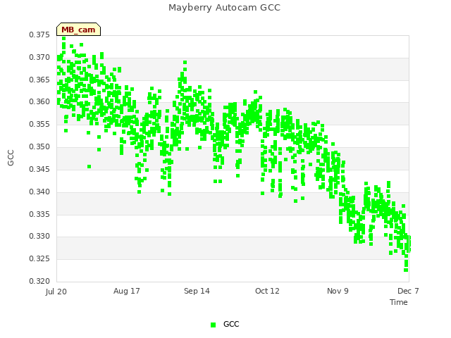Click the Aug 17 x-axis label

point(127,291)
